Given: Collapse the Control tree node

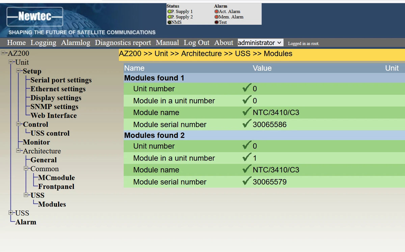Looking at the screenshot, I should [x=18, y=124].
